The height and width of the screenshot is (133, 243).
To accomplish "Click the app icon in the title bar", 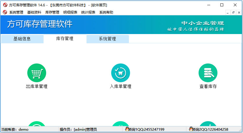I will coord(5,5).
